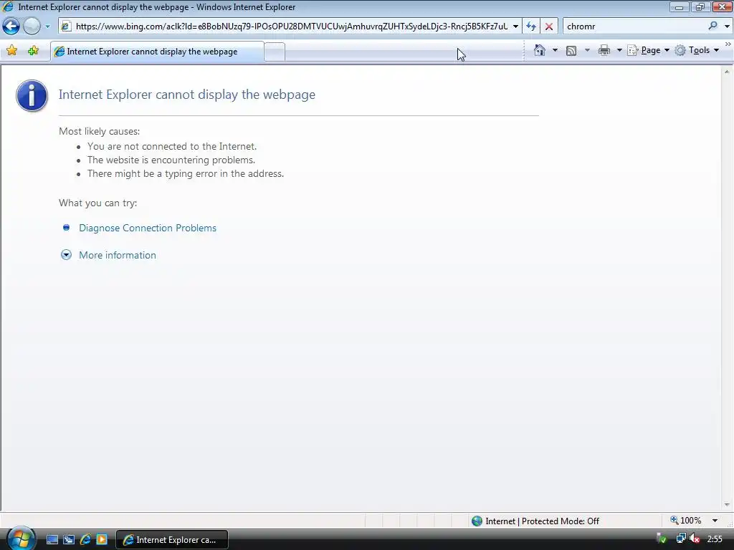Click the vertical scrollbar down arrow
Screen dimensions: 734x550
click(727, 505)
